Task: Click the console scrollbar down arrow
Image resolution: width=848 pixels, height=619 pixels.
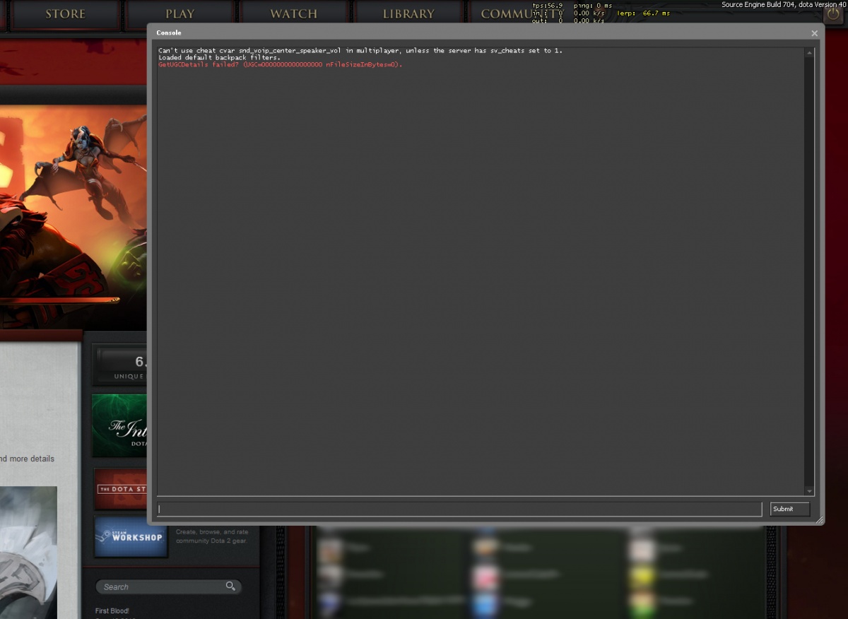Action: [x=808, y=491]
